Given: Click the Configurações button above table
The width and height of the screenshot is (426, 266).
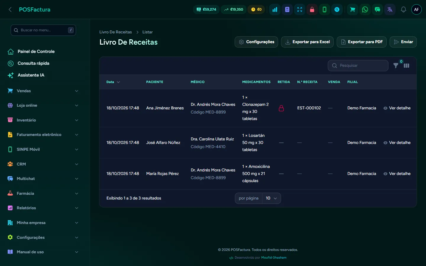Looking at the screenshot, I should point(256,42).
